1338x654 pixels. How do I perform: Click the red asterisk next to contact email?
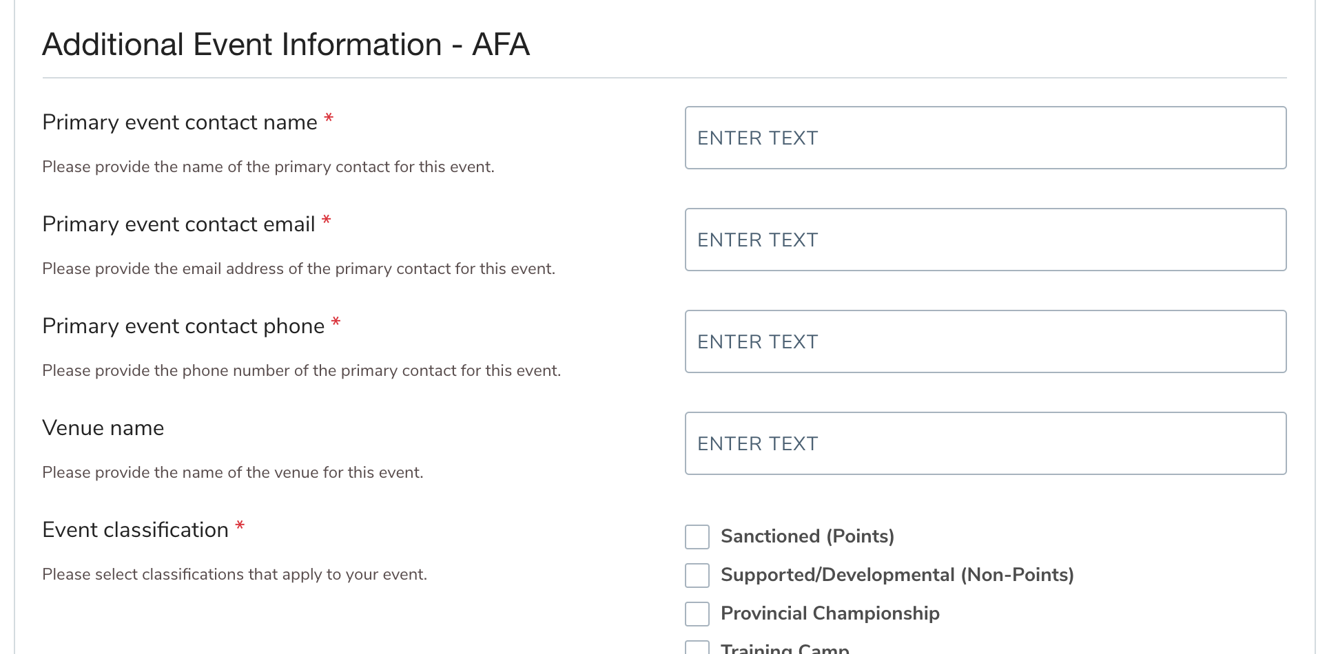(x=327, y=220)
